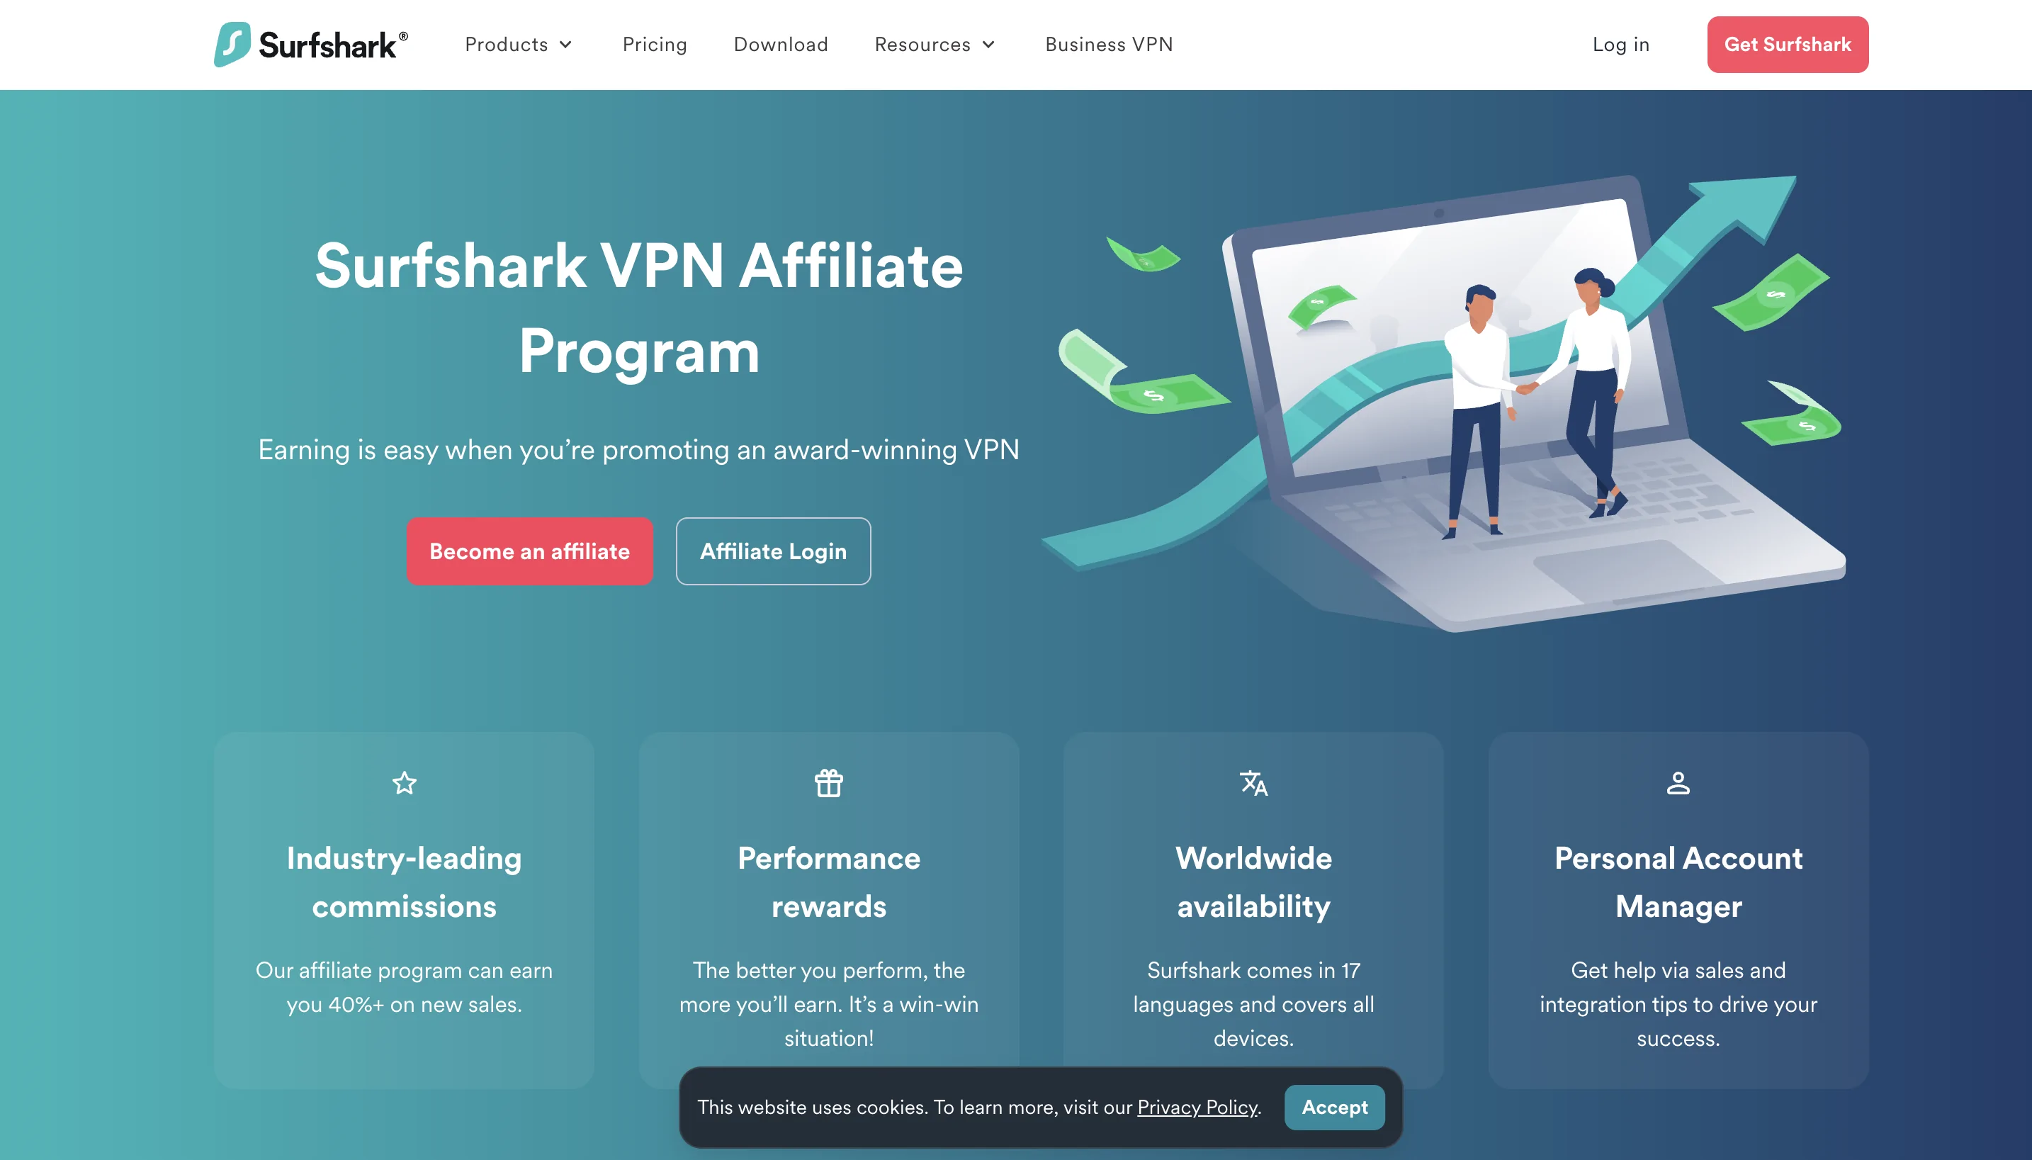Select the Industry-leading commissions card heading
2032x1160 pixels.
pyautogui.click(x=405, y=883)
